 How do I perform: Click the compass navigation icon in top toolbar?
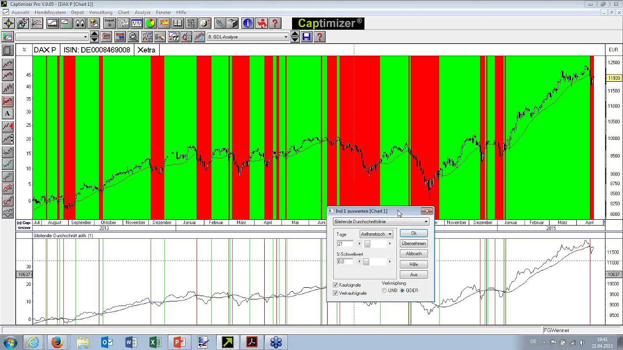[x=9, y=23]
